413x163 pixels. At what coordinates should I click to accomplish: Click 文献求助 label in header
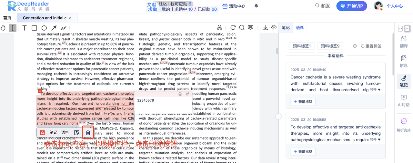[152, 7]
